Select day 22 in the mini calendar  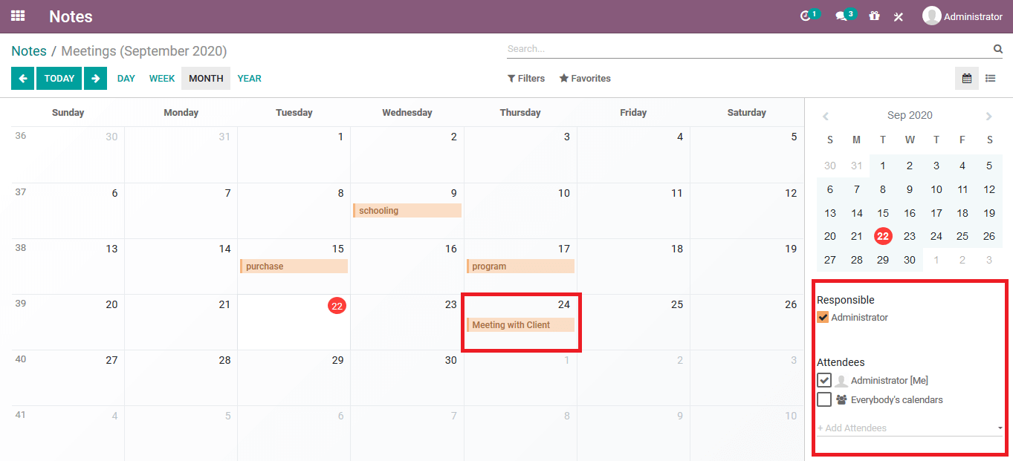(883, 236)
